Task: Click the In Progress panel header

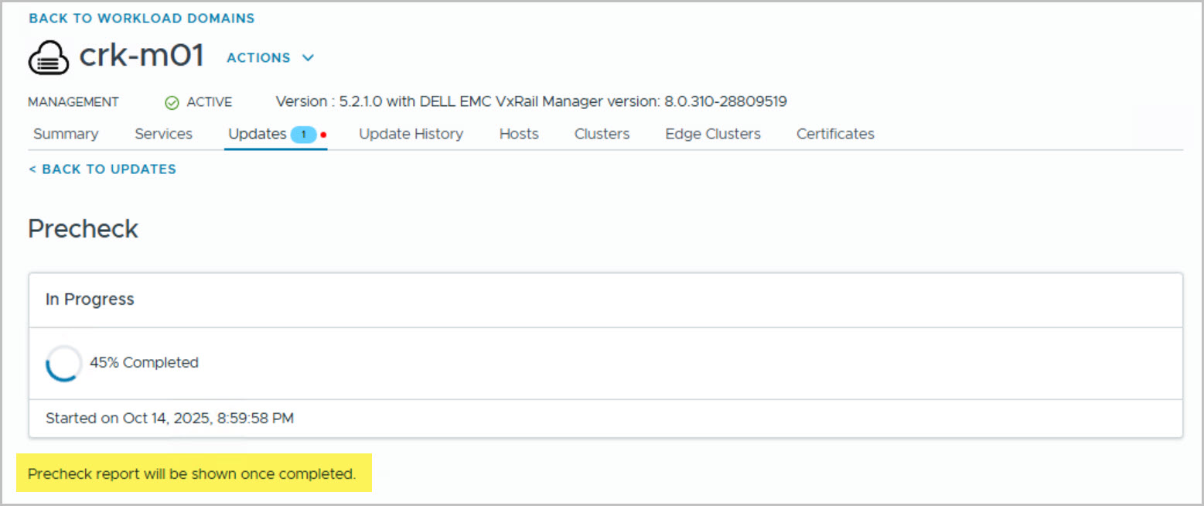Action: point(90,299)
